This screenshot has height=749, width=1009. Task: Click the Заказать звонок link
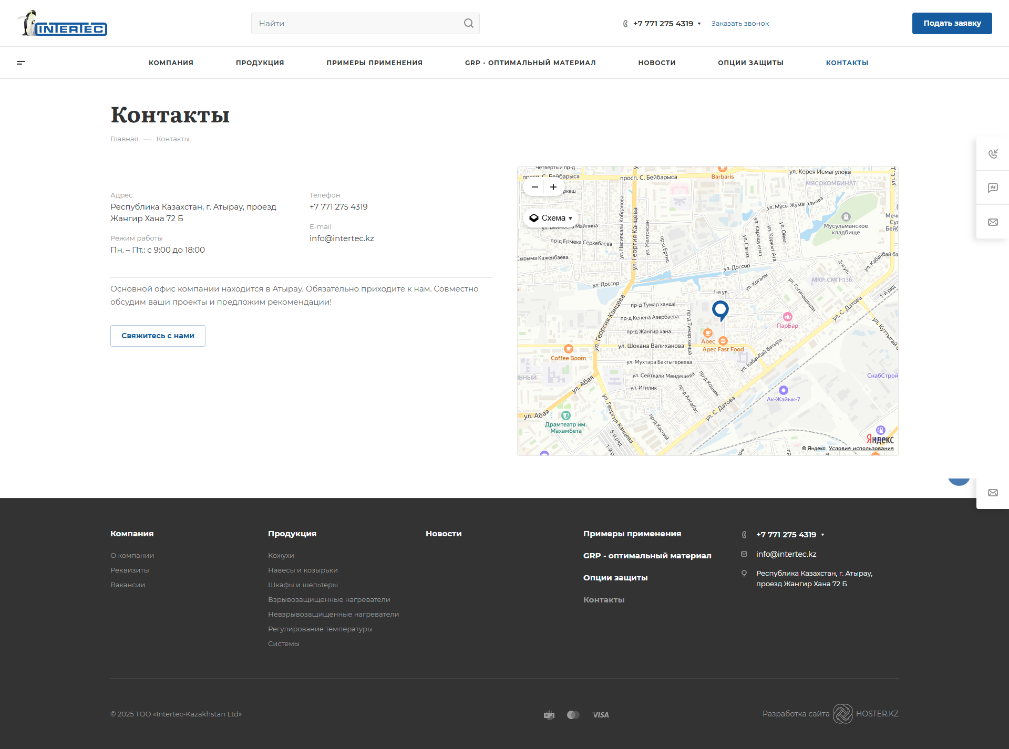[740, 24]
